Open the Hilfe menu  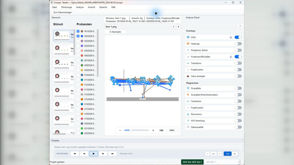(113, 7)
